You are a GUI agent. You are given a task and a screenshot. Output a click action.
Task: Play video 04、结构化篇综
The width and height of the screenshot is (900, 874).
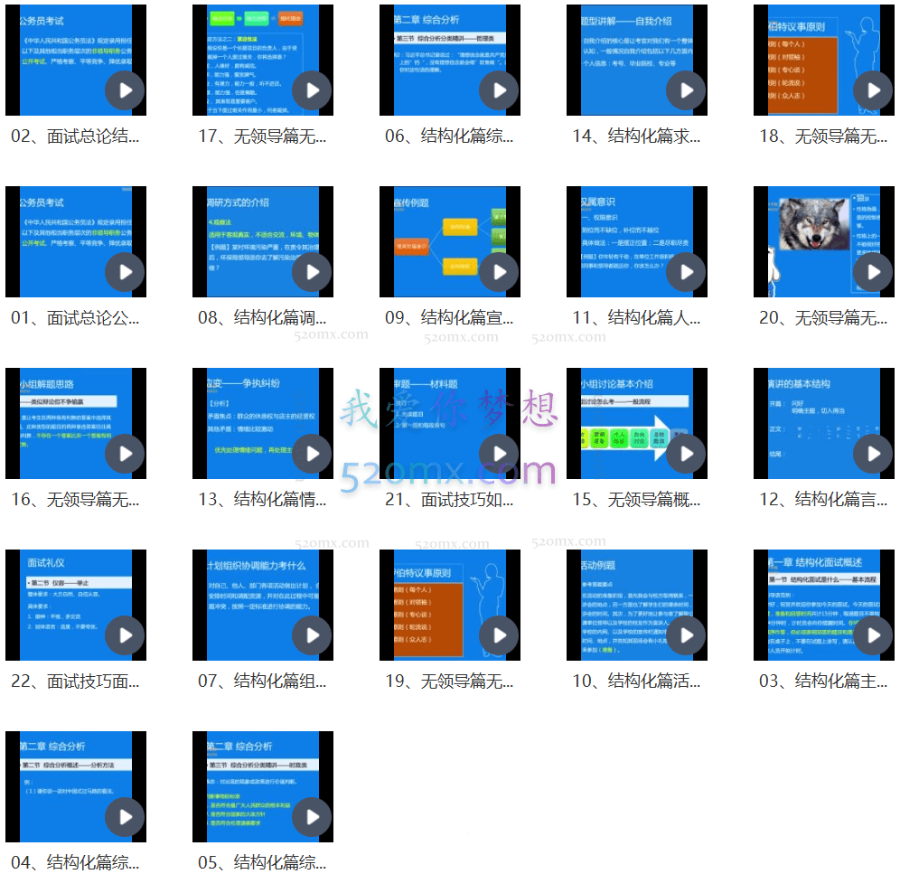(x=125, y=817)
